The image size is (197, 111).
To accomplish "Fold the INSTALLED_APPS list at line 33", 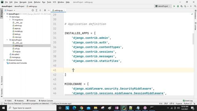I will click(x=63, y=33).
